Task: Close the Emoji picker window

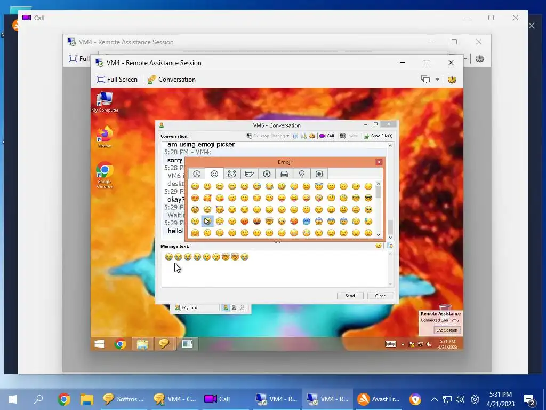Action: [x=379, y=162]
